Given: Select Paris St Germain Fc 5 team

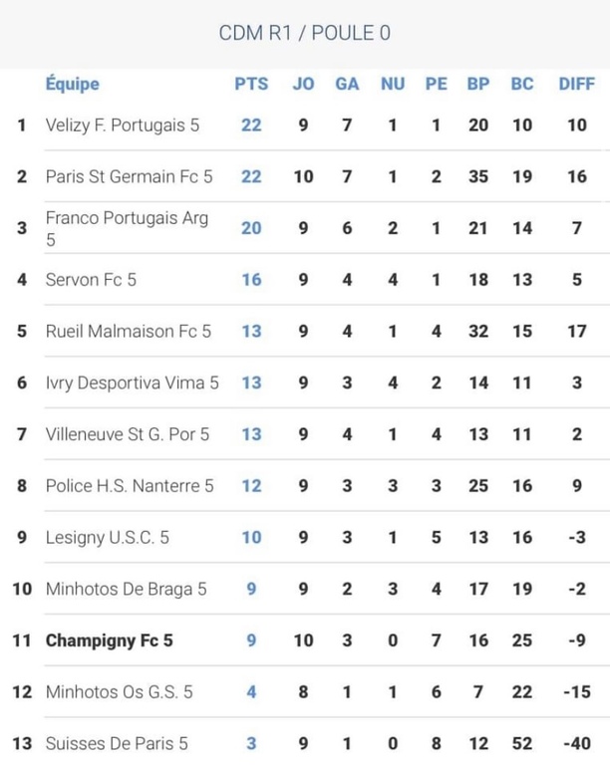Looking at the screenshot, I should pos(130,176).
